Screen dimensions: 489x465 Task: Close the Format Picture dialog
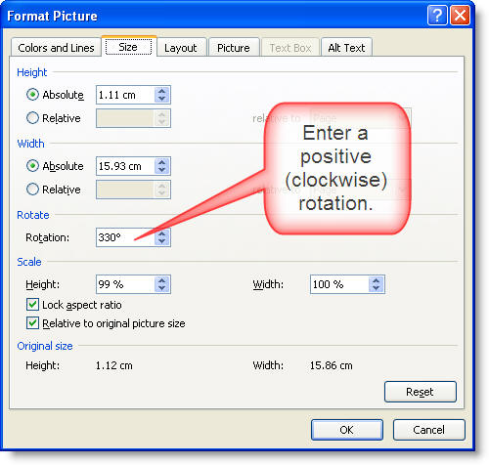coord(460,15)
